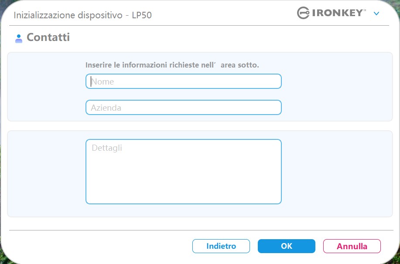Click the Inserire le informazioni instruction label
400x264 pixels.
172,65
